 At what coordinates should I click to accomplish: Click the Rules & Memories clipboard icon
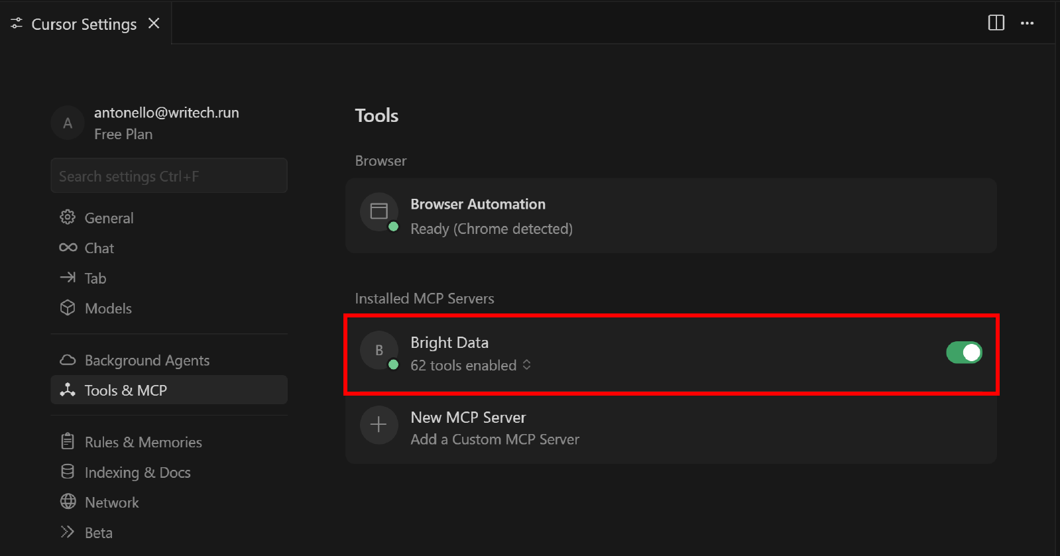[68, 442]
